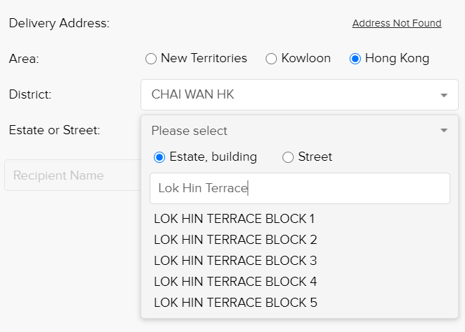Choose LOK HIN TERRACE BLOCK 3
465x332 pixels.
pos(235,261)
